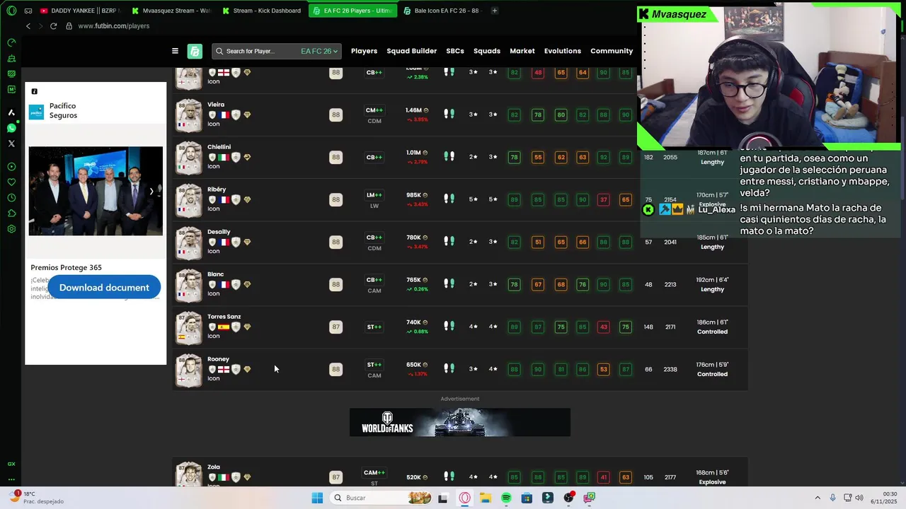Click microphone icon in system tray
906x509 pixels.
pos(832,498)
